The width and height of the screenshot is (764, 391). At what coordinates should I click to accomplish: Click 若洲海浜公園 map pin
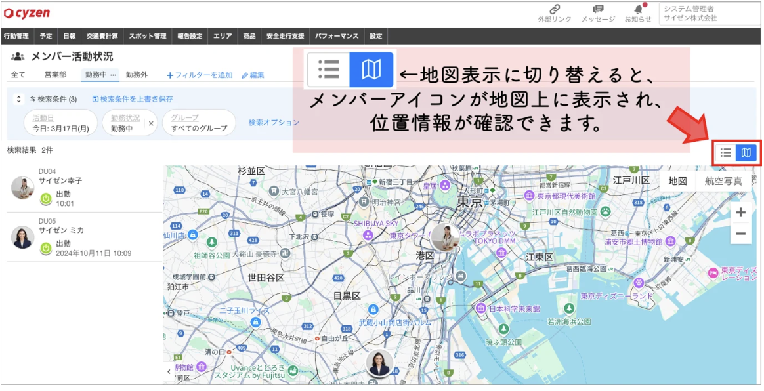coord(568,308)
